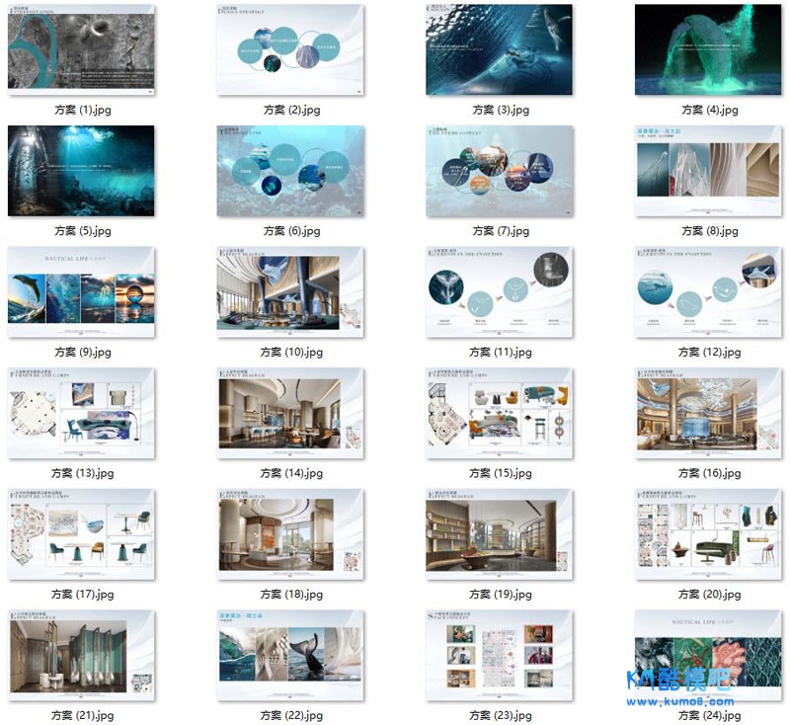Viewport: 790px width, 725px height.
Task: Click the 方案 (5).jpg underwater scene thumbnail
Action: (x=81, y=171)
